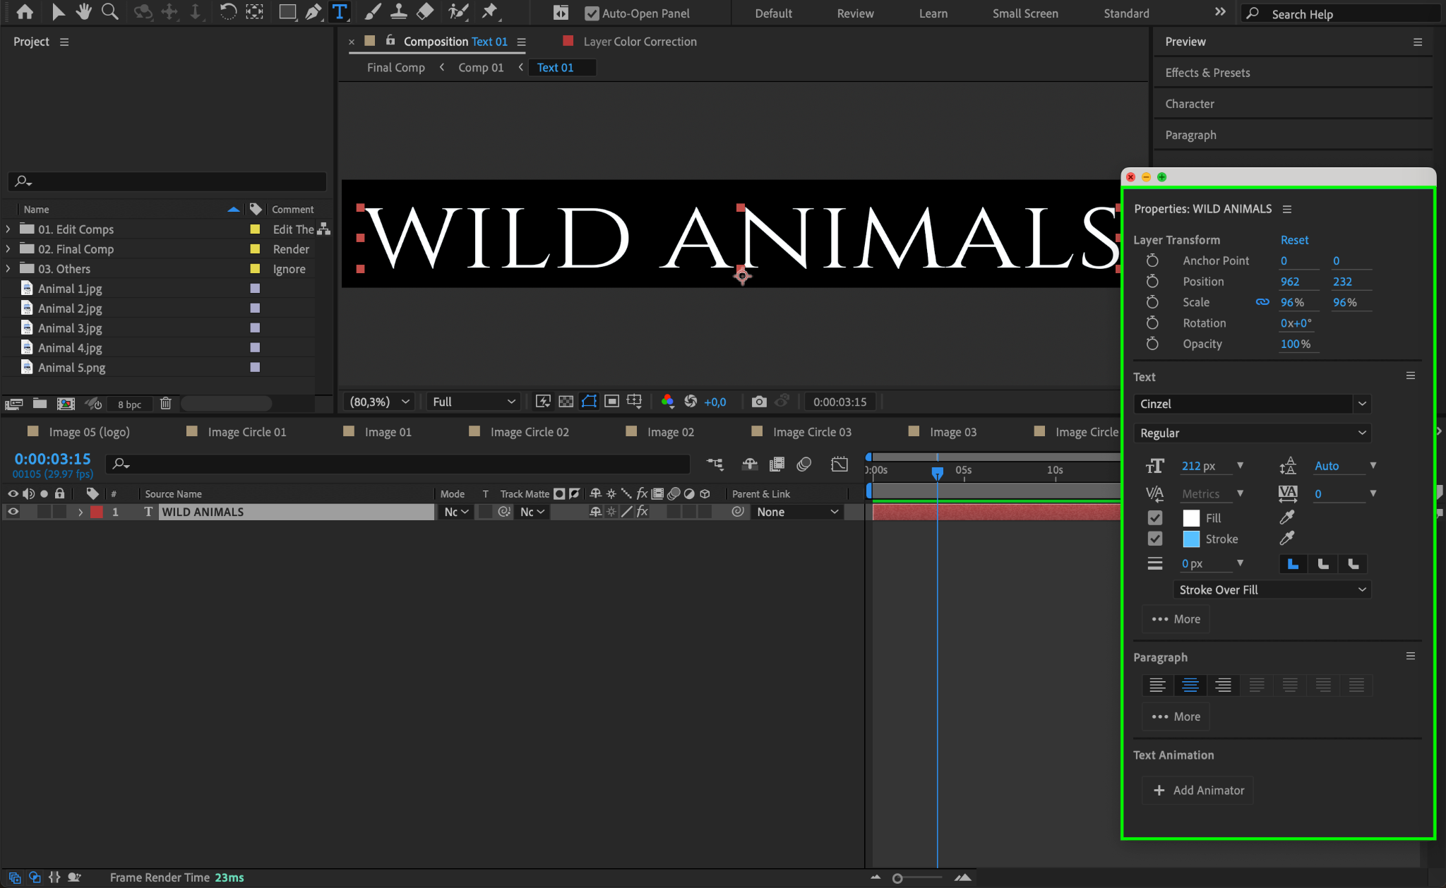Click the trash icon in the Project panel

click(165, 404)
